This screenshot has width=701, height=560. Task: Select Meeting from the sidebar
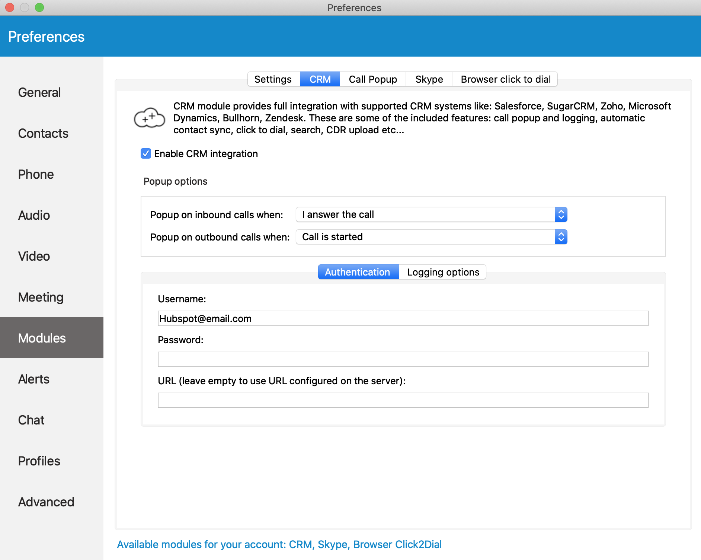[x=41, y=297]
